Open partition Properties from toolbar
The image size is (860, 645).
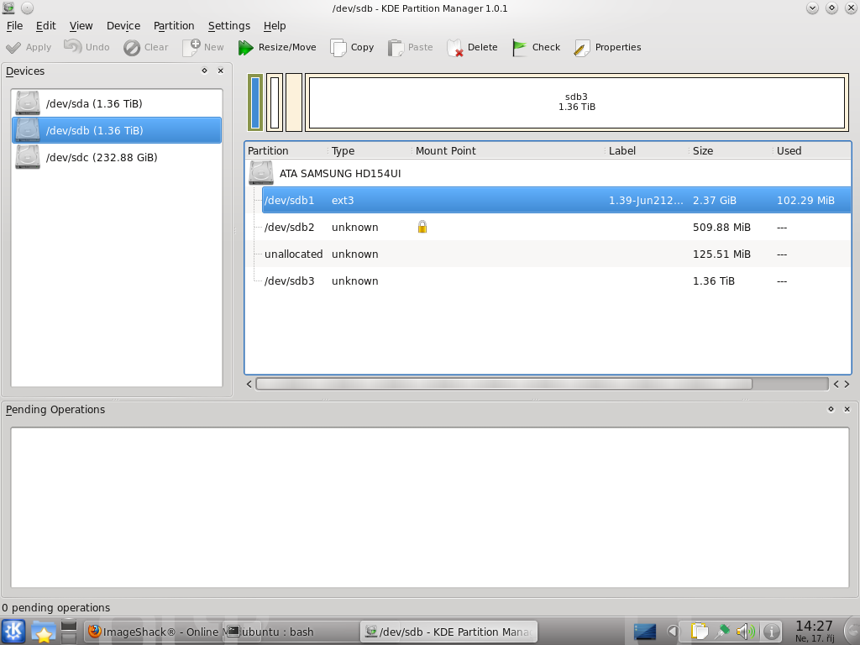pyautogui.click(x=608, y=47)
